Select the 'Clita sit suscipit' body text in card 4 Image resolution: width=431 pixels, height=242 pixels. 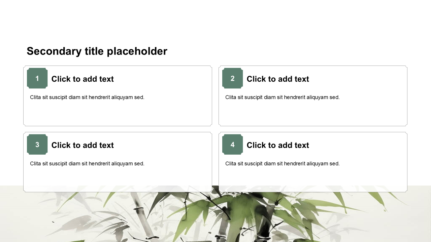click(x=283, y=164)
